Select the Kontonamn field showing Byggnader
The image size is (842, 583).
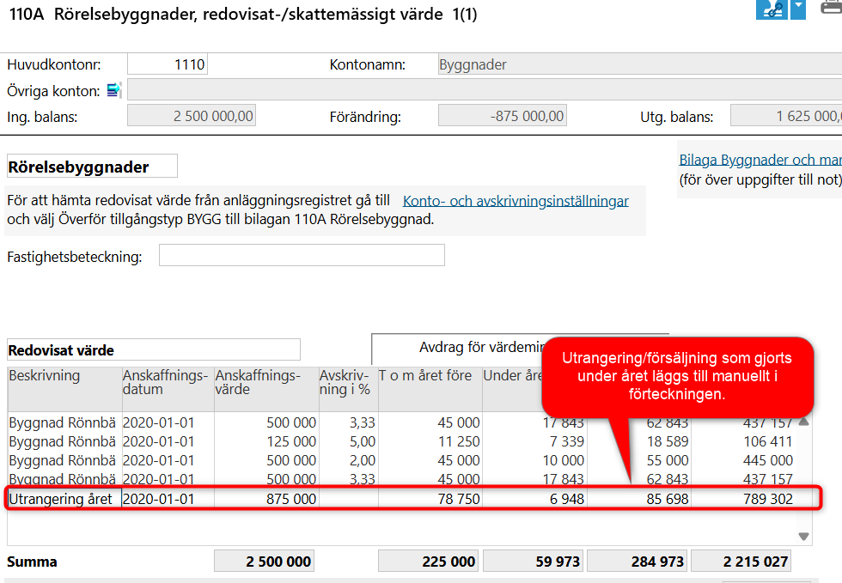tap(640, 64)
